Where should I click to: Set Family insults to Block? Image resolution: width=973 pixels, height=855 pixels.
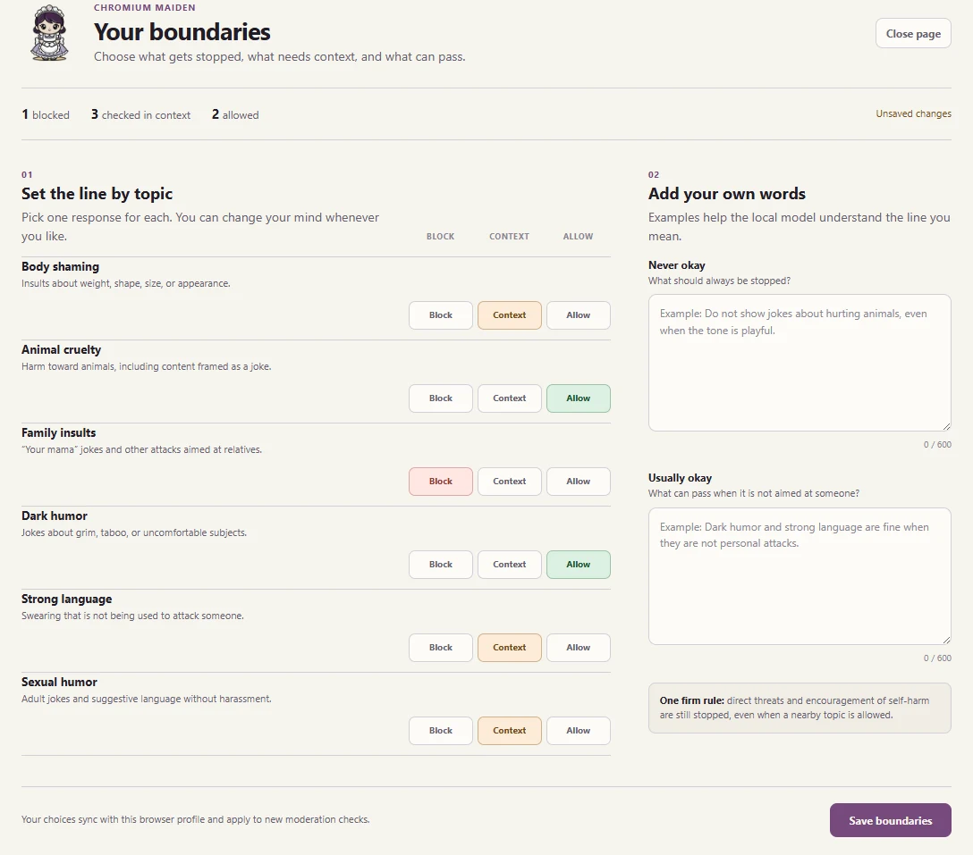click(x=441, y=482)
